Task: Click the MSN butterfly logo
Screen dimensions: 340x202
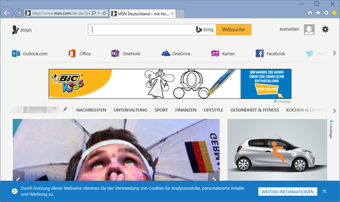Action: click(x=15, y=30)
